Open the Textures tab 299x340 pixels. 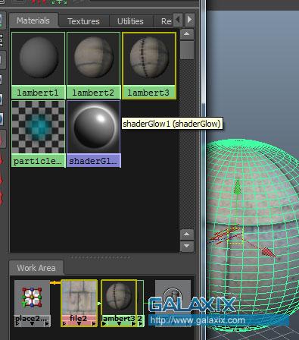click(x=83, y=21)
